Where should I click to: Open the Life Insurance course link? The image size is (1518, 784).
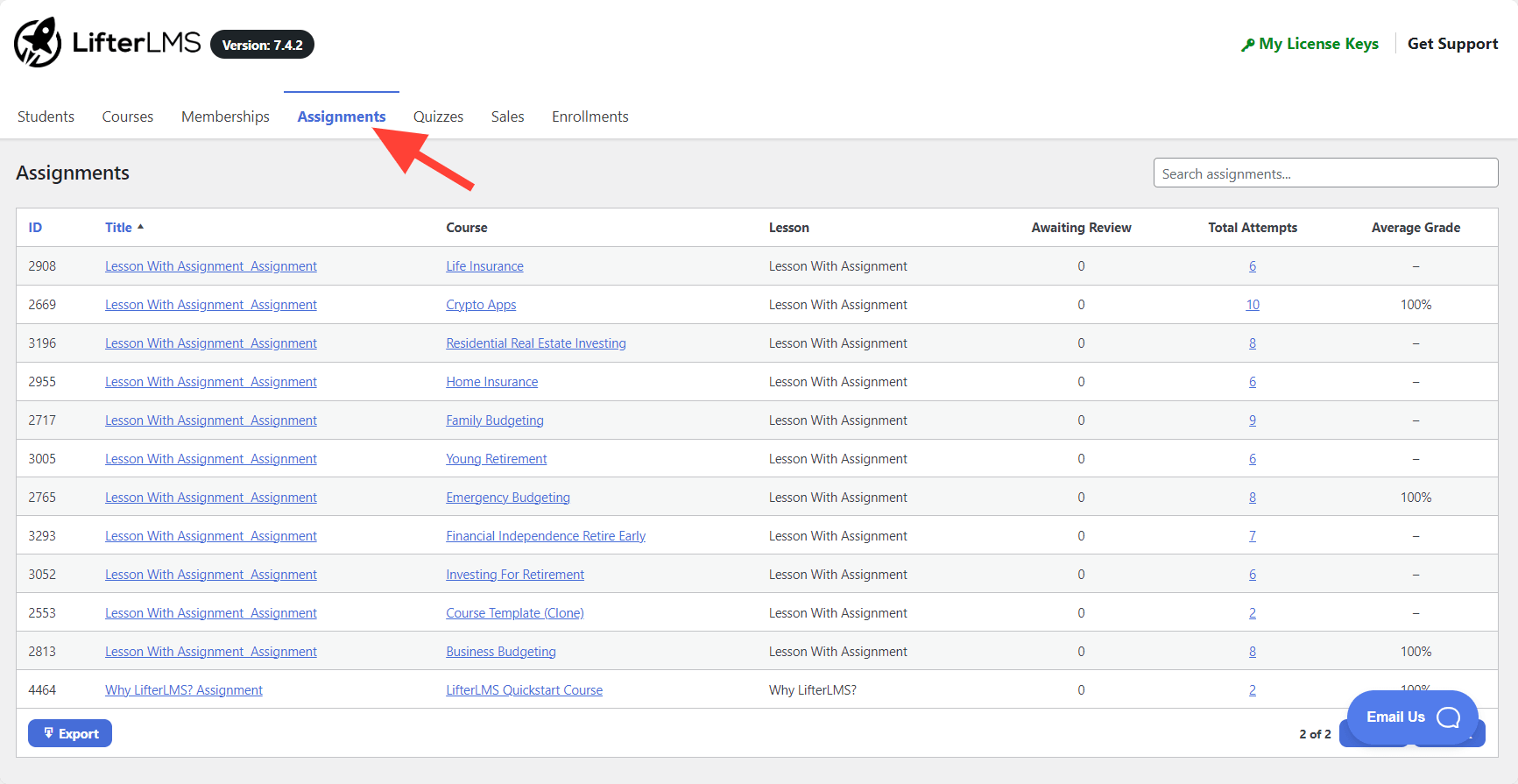click(x=484, y=266)
